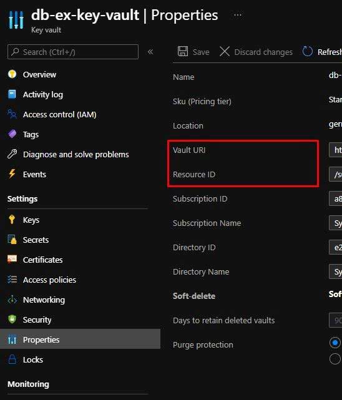The width and height of the screenshot is (342, 400).
Task: Collapse the sidebar with double chevron
Action: (x=150, y=52)
